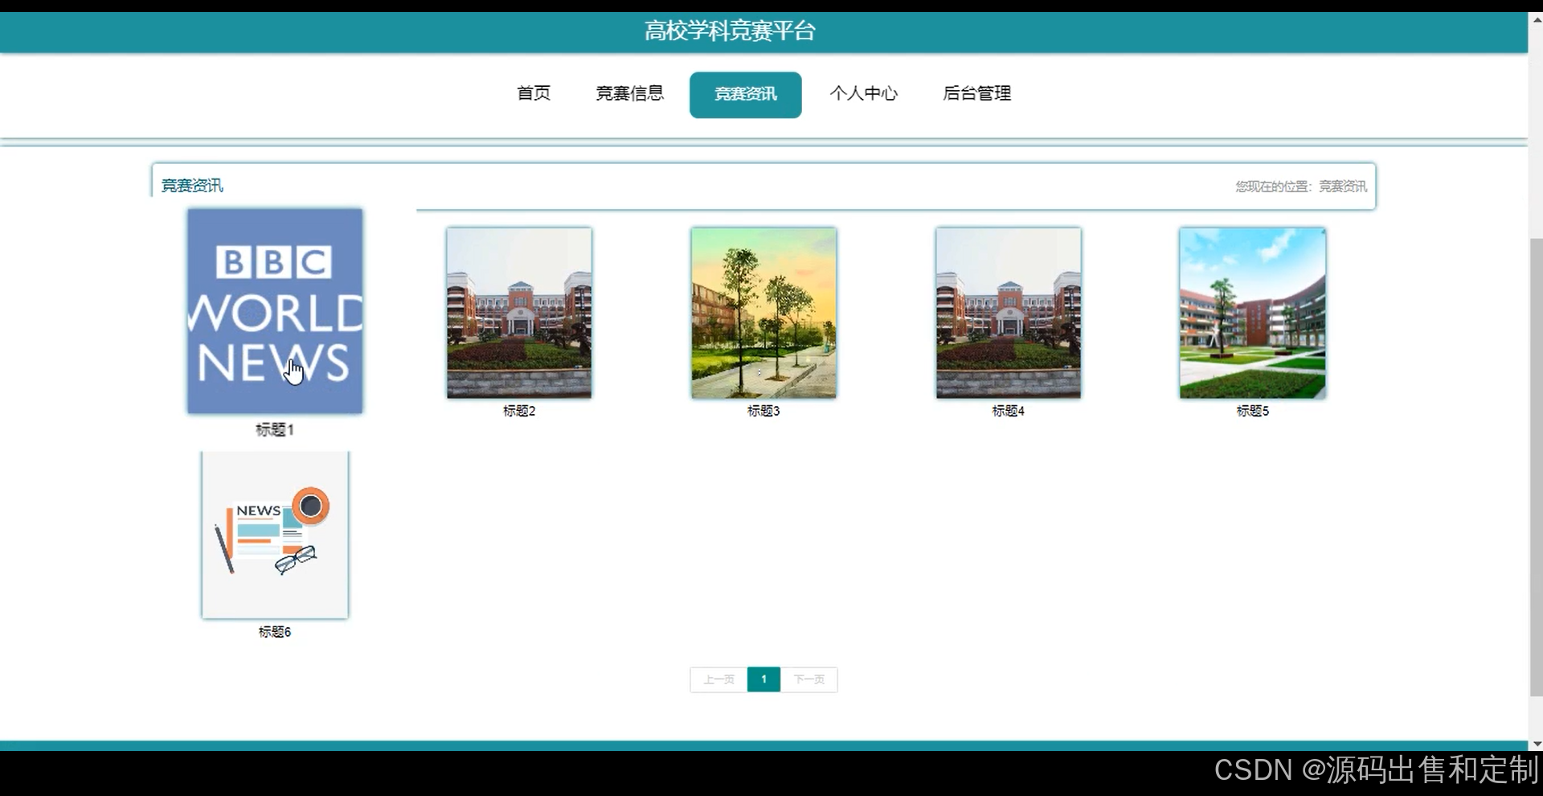Open the 首页 navigation item
The width and height of the screenshot is (1543, 796).
[x=534, y=93]
